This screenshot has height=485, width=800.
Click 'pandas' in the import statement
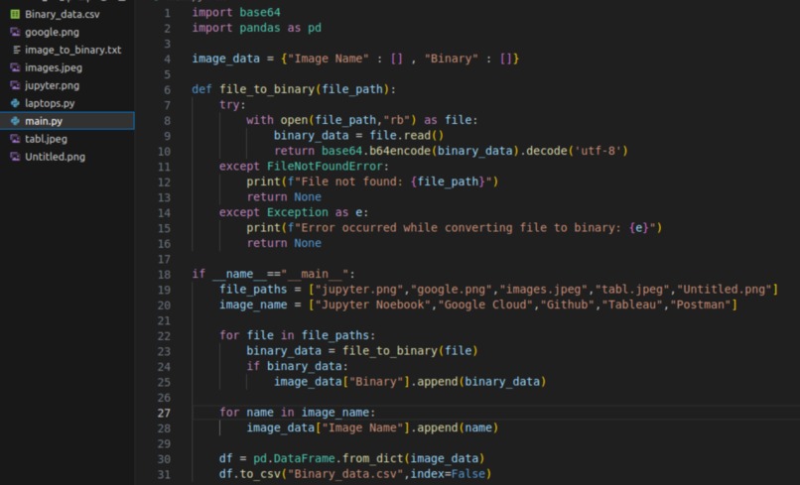tap(260, 28)
